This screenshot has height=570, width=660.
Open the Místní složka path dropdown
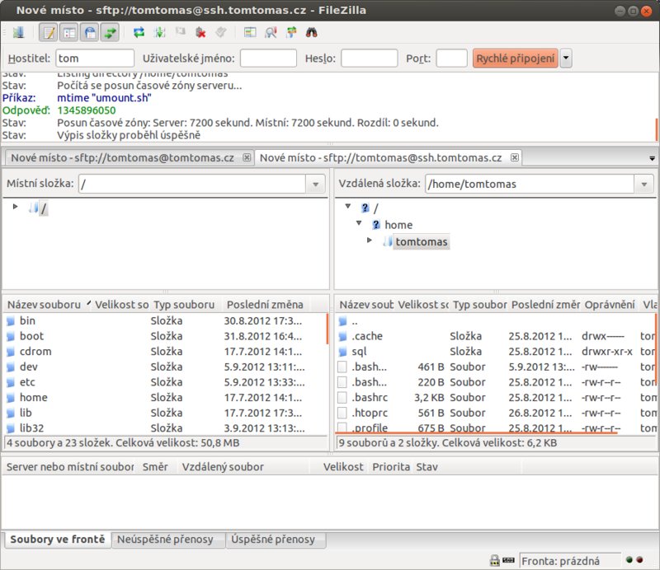click(316, 185)
